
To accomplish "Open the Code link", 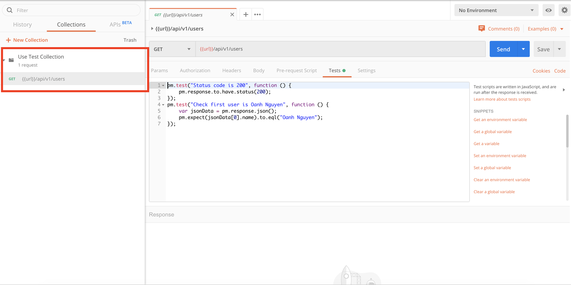I will (x=560, y=71).
